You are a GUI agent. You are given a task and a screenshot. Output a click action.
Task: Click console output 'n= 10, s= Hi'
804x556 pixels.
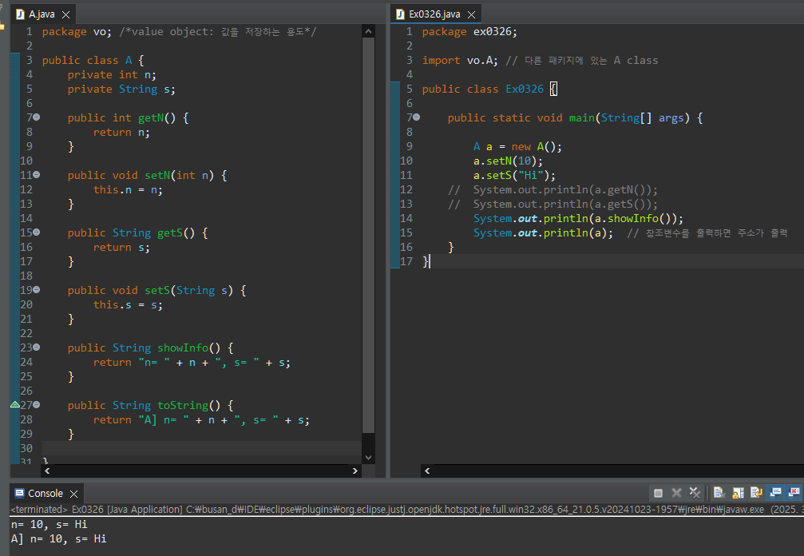(50, 524)
